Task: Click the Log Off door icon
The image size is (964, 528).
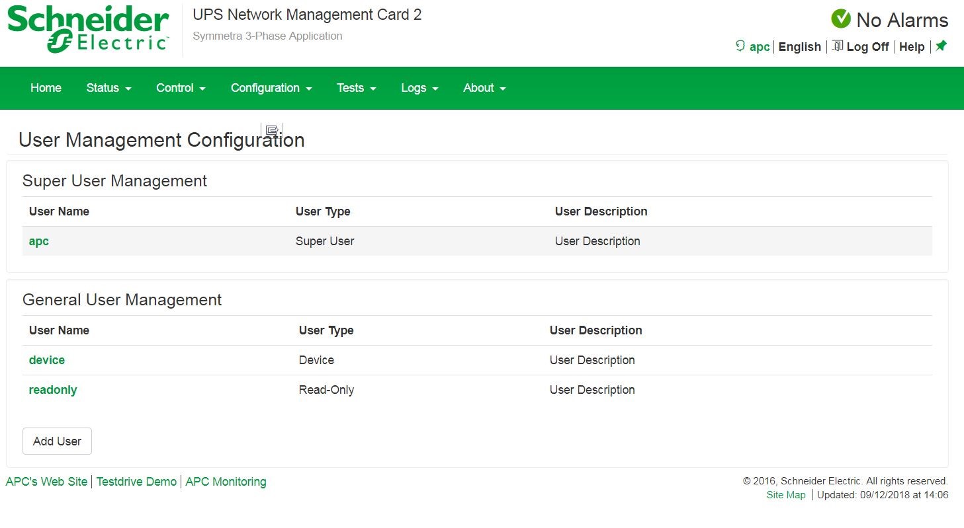Action: coord(838,46)
